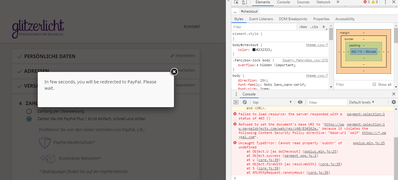Click the 403 error icon

point(235,114)
